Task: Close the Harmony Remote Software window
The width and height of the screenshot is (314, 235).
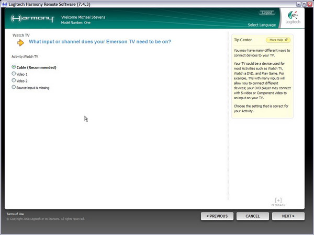Action: click(310, 4)
